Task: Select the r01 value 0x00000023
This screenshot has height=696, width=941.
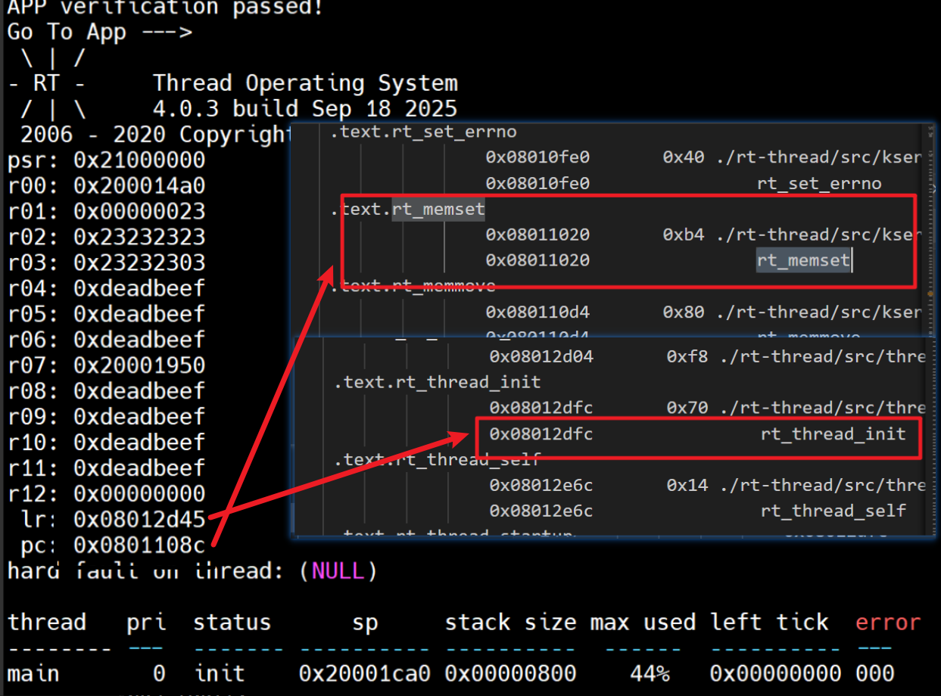Action: tap(139, 212)
